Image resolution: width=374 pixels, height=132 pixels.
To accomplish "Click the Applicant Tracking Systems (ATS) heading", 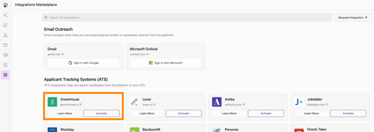I will [x=76, y=79].
